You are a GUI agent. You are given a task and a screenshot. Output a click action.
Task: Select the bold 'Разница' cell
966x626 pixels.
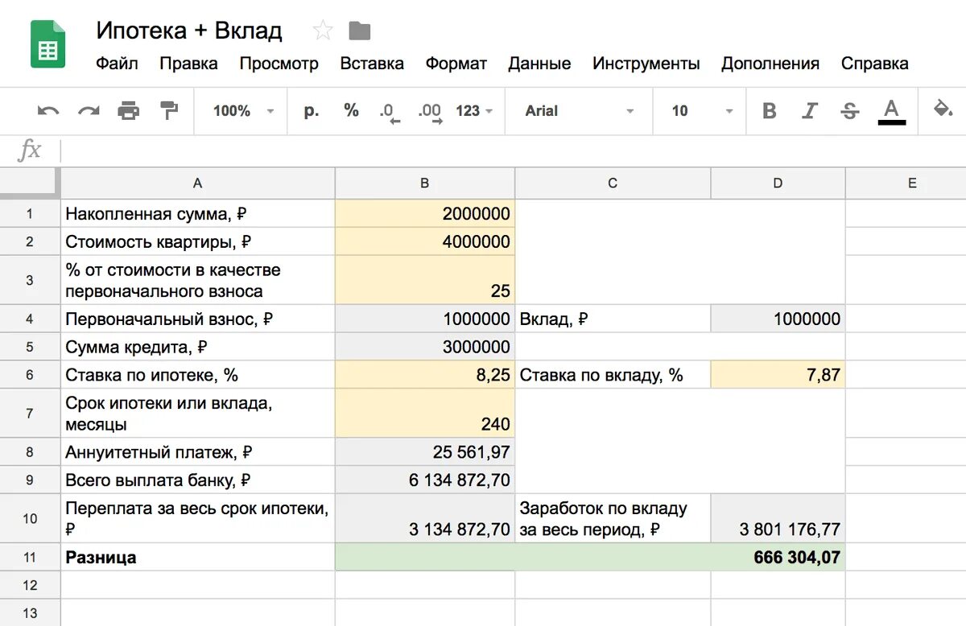[198, 557]
